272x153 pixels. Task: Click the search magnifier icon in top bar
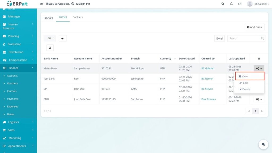pos(223,4)
